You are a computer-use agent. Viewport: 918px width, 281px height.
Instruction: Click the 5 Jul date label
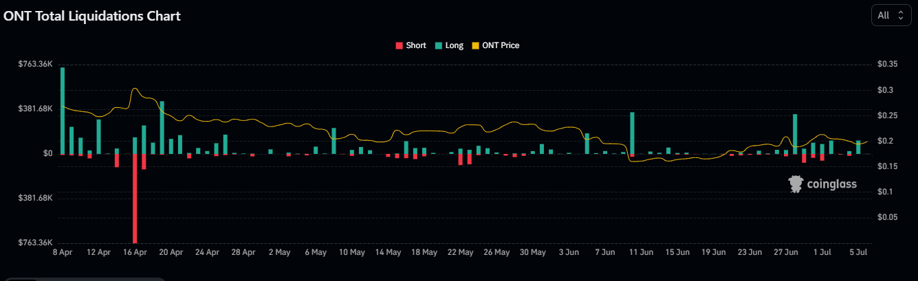coord(857,253)
